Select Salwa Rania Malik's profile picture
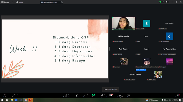183x102 pixels. pos(146,62)
